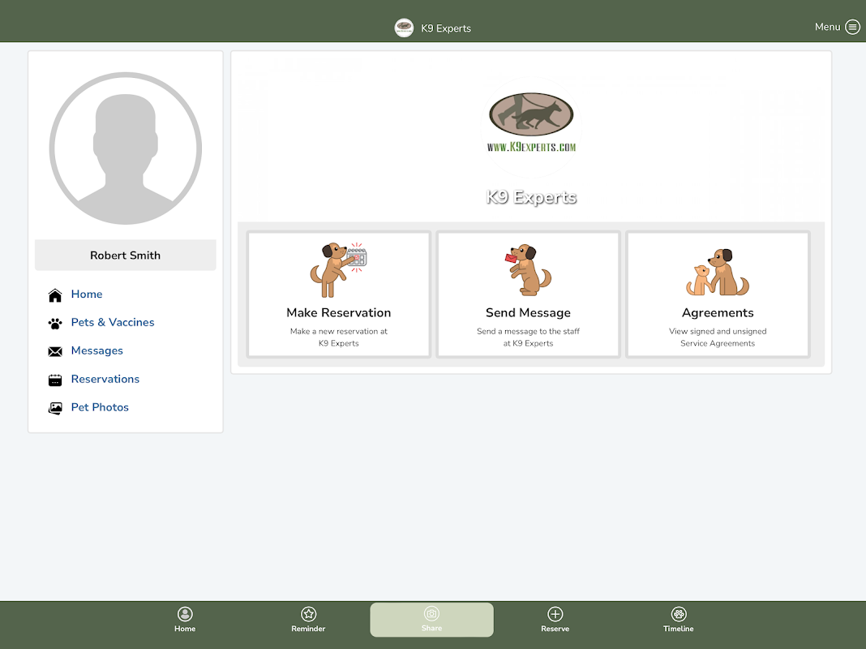Click the envelope icon beside Messages
866x649 pixels.
click(55, 352)
